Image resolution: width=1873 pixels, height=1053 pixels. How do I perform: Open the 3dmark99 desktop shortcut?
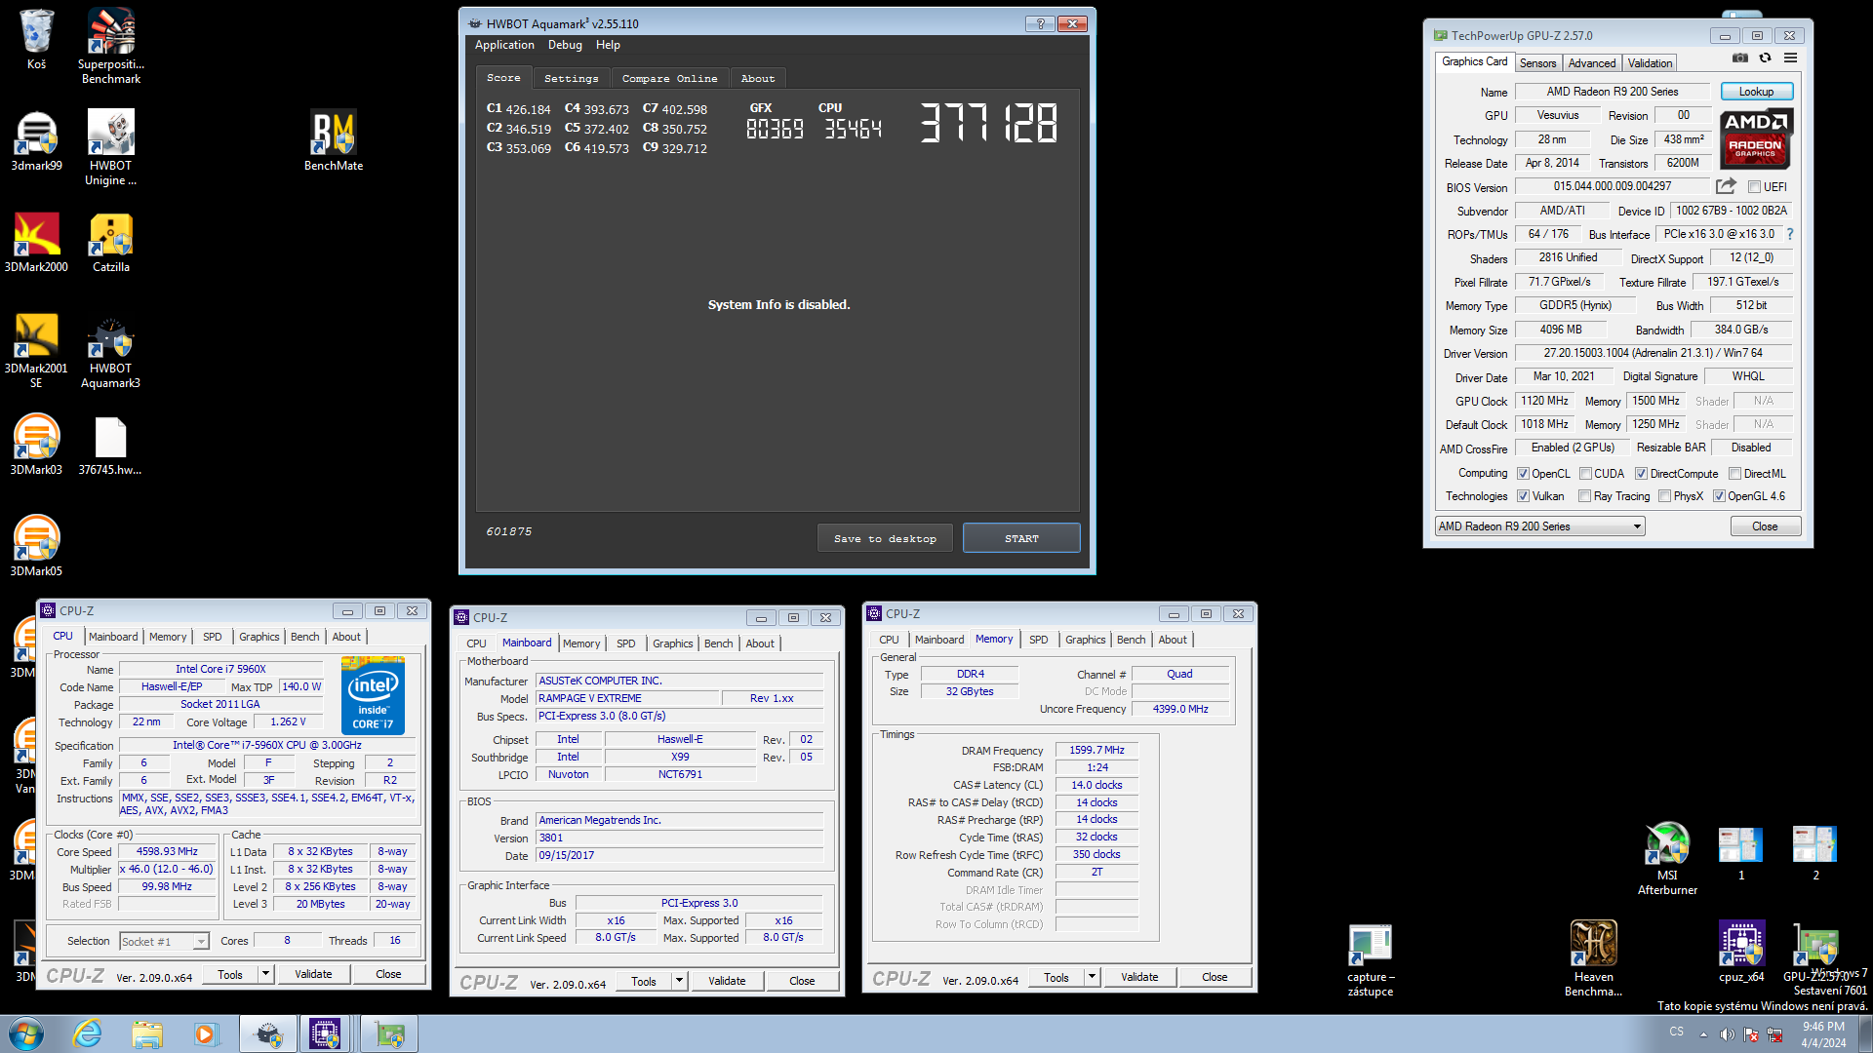tap(36, 141)
